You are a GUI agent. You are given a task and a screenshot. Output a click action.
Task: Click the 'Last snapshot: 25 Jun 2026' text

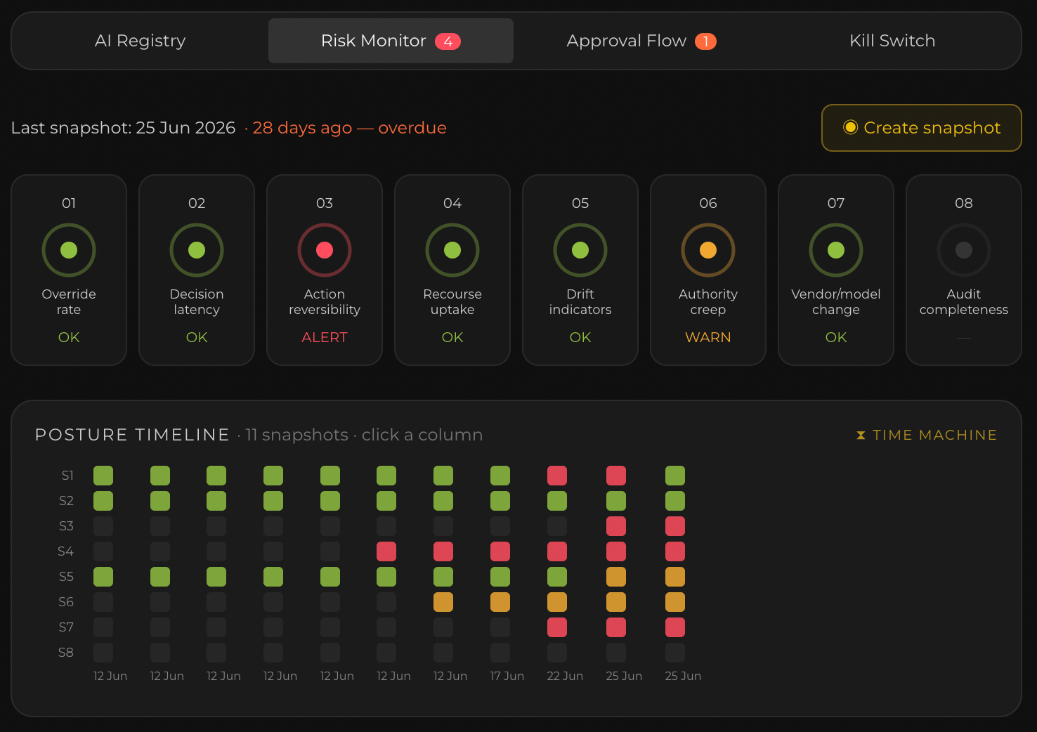123,128
